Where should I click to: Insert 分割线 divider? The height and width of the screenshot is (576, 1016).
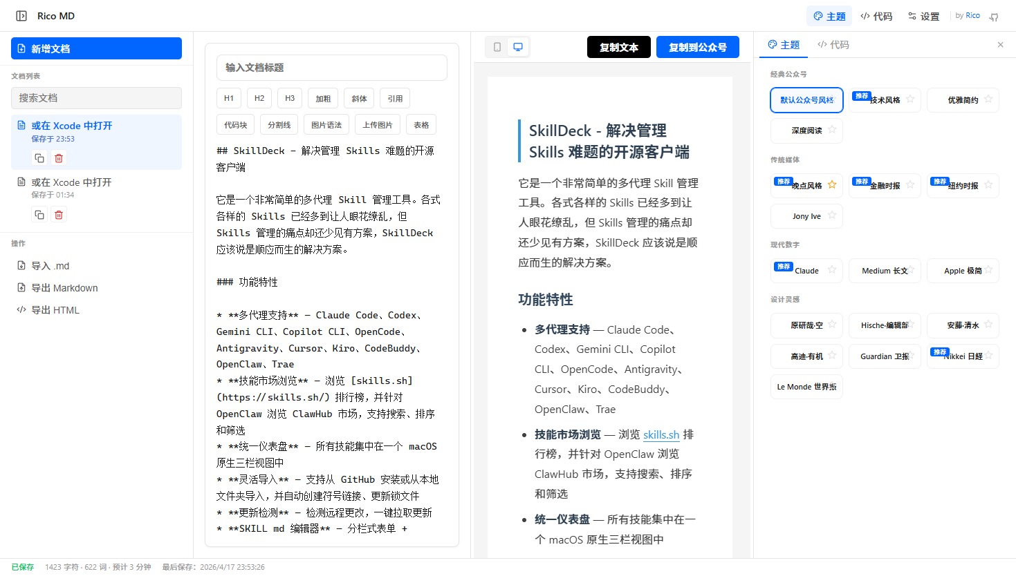coord(279,124)
